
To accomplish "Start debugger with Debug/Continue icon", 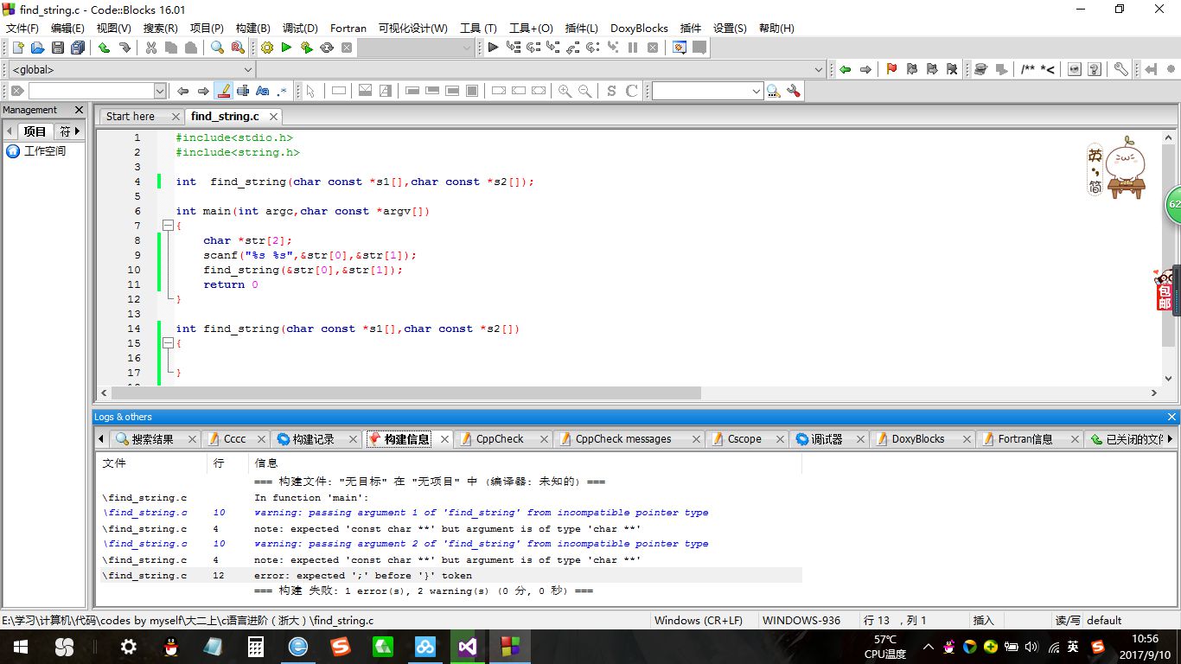I will point(493,48).
